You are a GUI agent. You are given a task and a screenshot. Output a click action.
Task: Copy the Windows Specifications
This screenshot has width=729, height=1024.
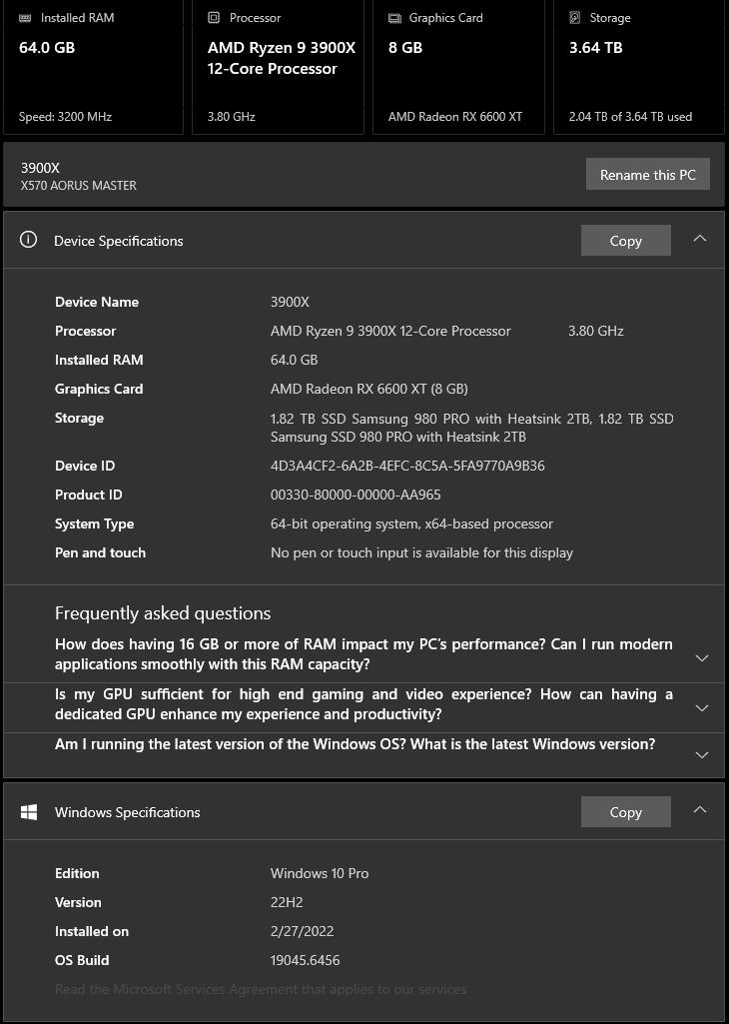point(625,812)
